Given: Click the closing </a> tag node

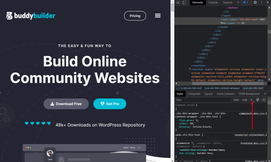Looking at the screenshot, I should (x=218, y=31).
